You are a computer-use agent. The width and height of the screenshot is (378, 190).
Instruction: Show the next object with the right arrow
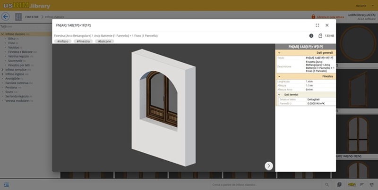[x=269, y=165]
